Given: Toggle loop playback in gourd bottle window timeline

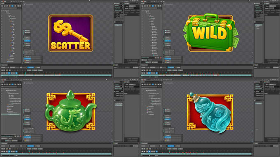Looking at the screenshot, I should 156,152.
